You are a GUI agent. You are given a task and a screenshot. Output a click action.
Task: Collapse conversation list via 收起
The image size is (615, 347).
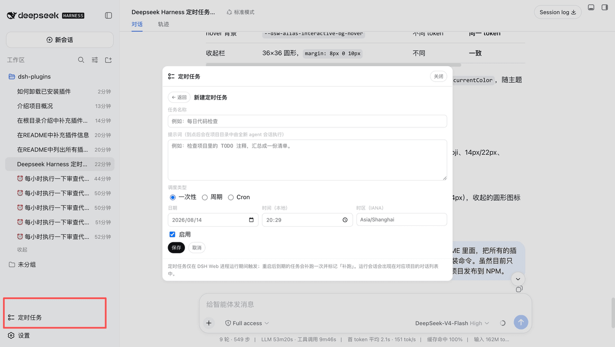22,249
